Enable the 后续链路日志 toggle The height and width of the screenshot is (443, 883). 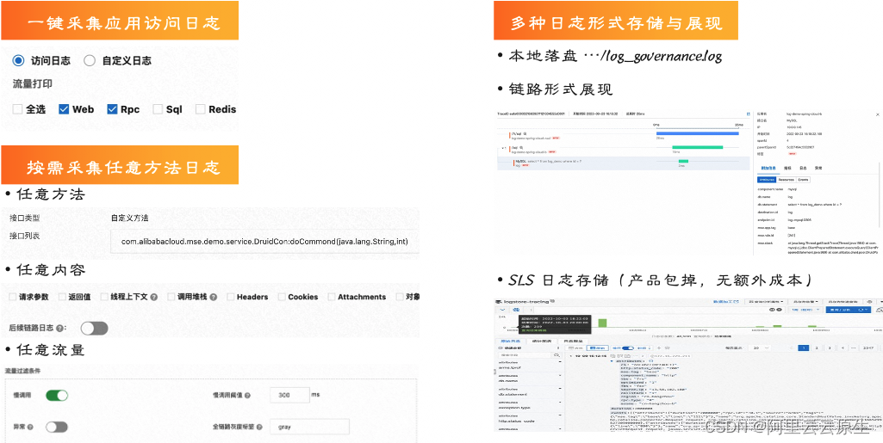tap(94, 328)
